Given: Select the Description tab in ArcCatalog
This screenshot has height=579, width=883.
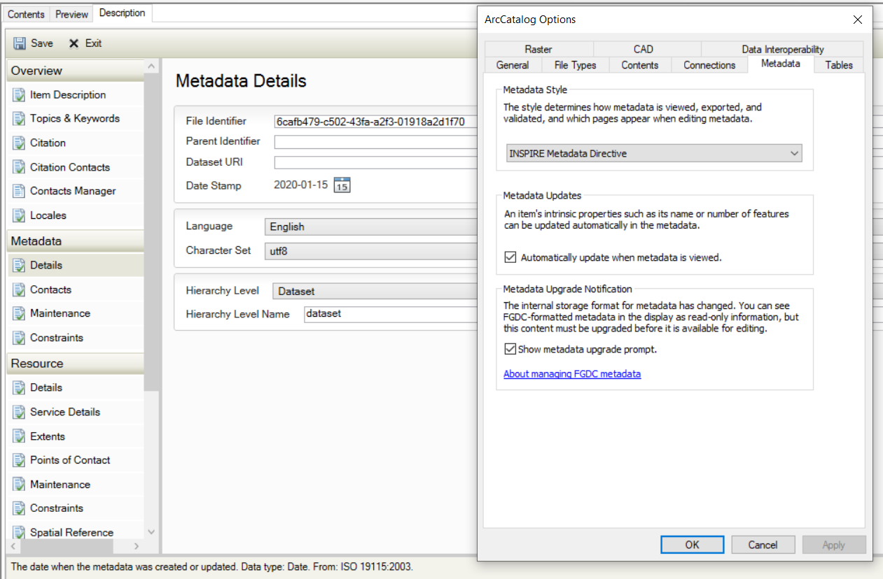Looking at the screenshot, I should [x=123, y=13].
